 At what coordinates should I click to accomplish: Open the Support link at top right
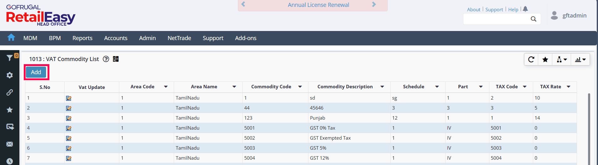[x=494, y=10]
